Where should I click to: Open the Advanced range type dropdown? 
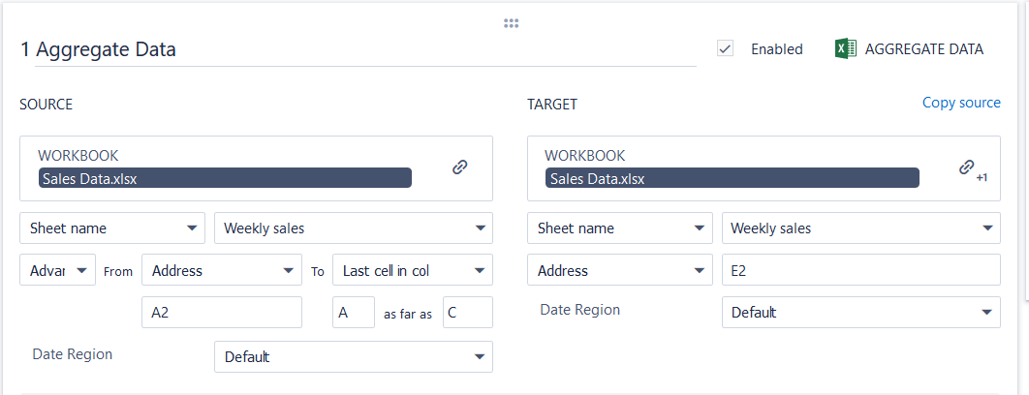click(x=57, y=271)
